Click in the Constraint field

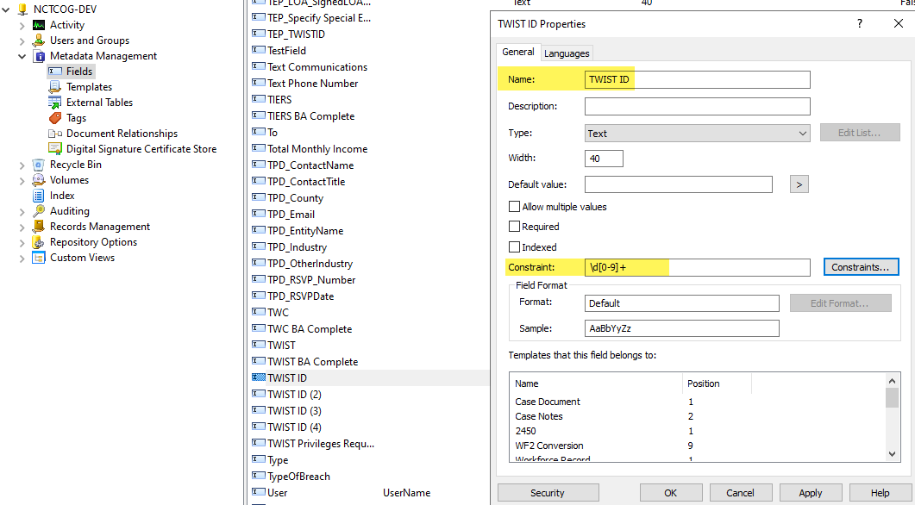(698, 267)
